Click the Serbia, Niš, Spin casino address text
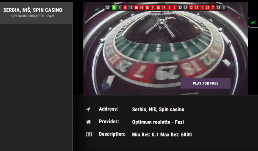The height and width of the screenshot is (151, 258). [158, 109]
